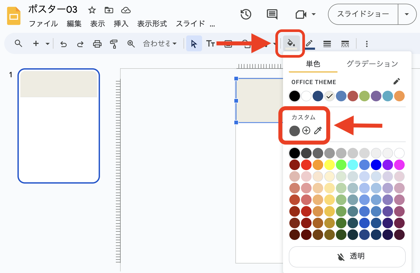Expand the new slide plus dropdown arrow
The image size is (420, 273).
(48, 44)
